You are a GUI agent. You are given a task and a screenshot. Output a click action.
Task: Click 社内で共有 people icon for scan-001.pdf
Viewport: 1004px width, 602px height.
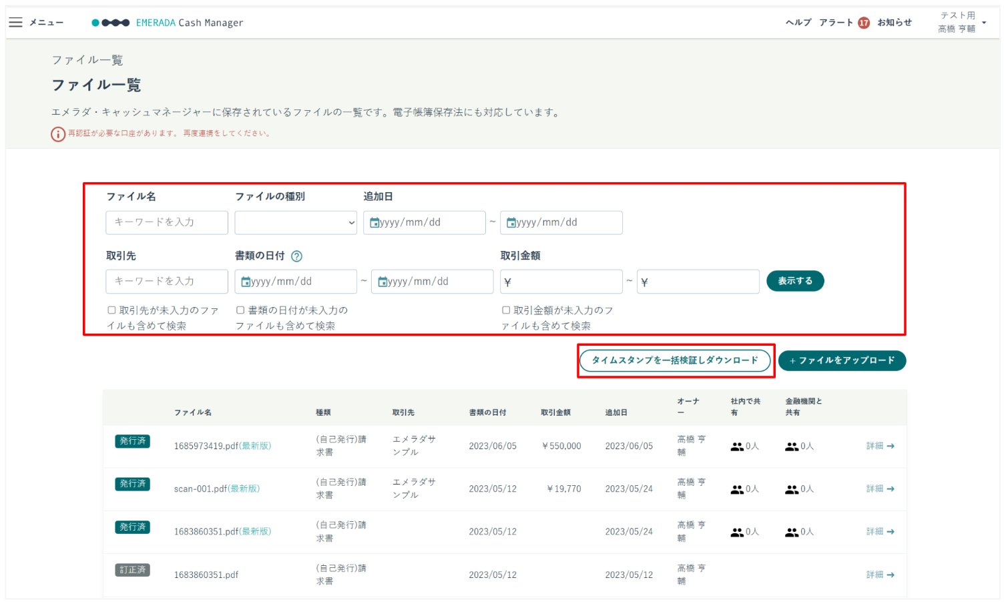pos(737,489)
